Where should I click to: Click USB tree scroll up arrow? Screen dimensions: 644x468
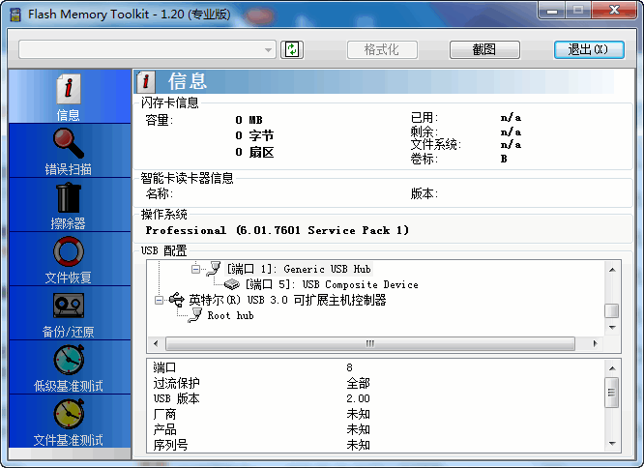click(x=612, y=270)
